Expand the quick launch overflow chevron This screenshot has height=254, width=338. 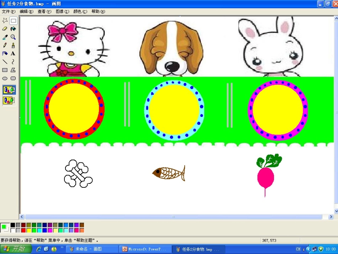coord(62,247)
